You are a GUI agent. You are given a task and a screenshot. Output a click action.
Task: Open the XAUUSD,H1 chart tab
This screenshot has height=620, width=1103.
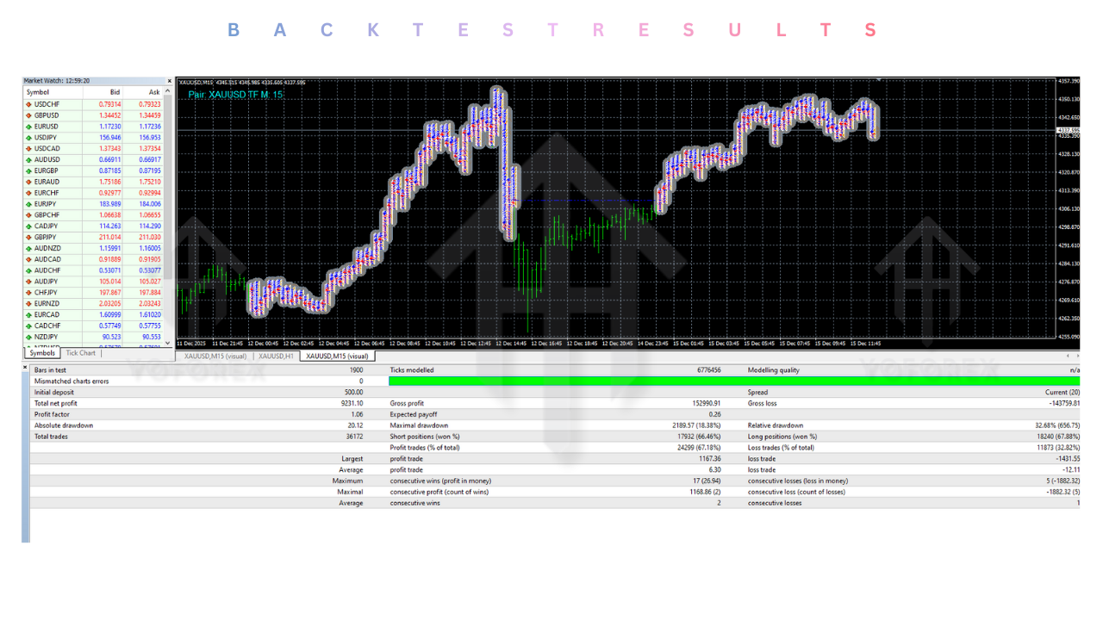click(277, 356)
